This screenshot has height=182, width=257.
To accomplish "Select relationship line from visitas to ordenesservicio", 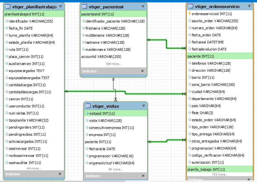I will (x=167, y=141).
